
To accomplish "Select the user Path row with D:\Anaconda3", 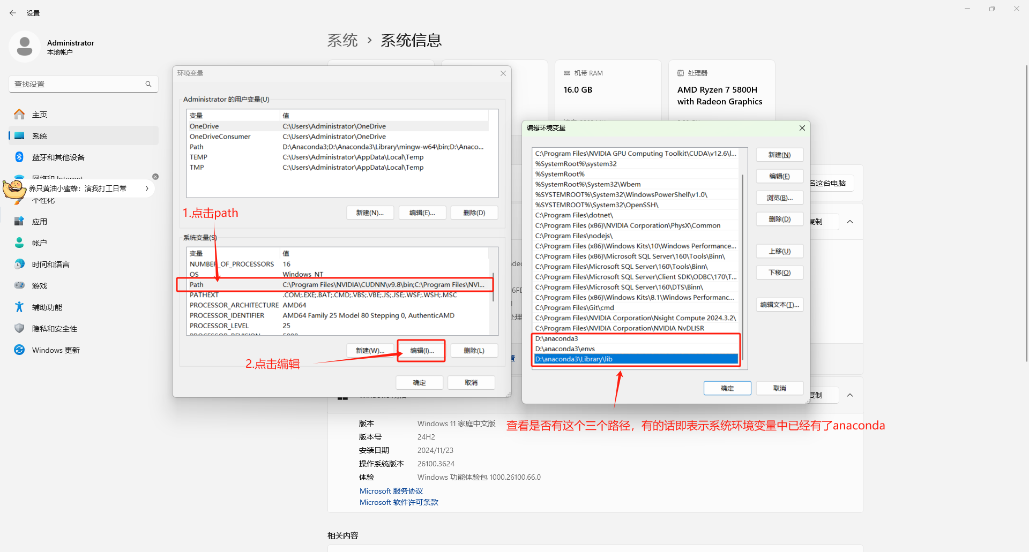I will point(338,147).
